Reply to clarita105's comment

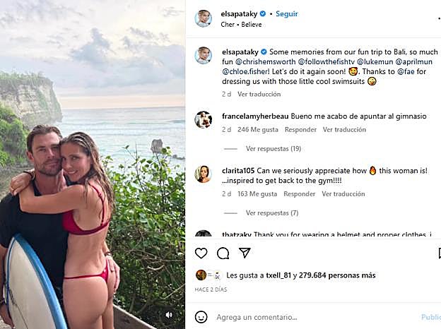click(x=300, y=193)
